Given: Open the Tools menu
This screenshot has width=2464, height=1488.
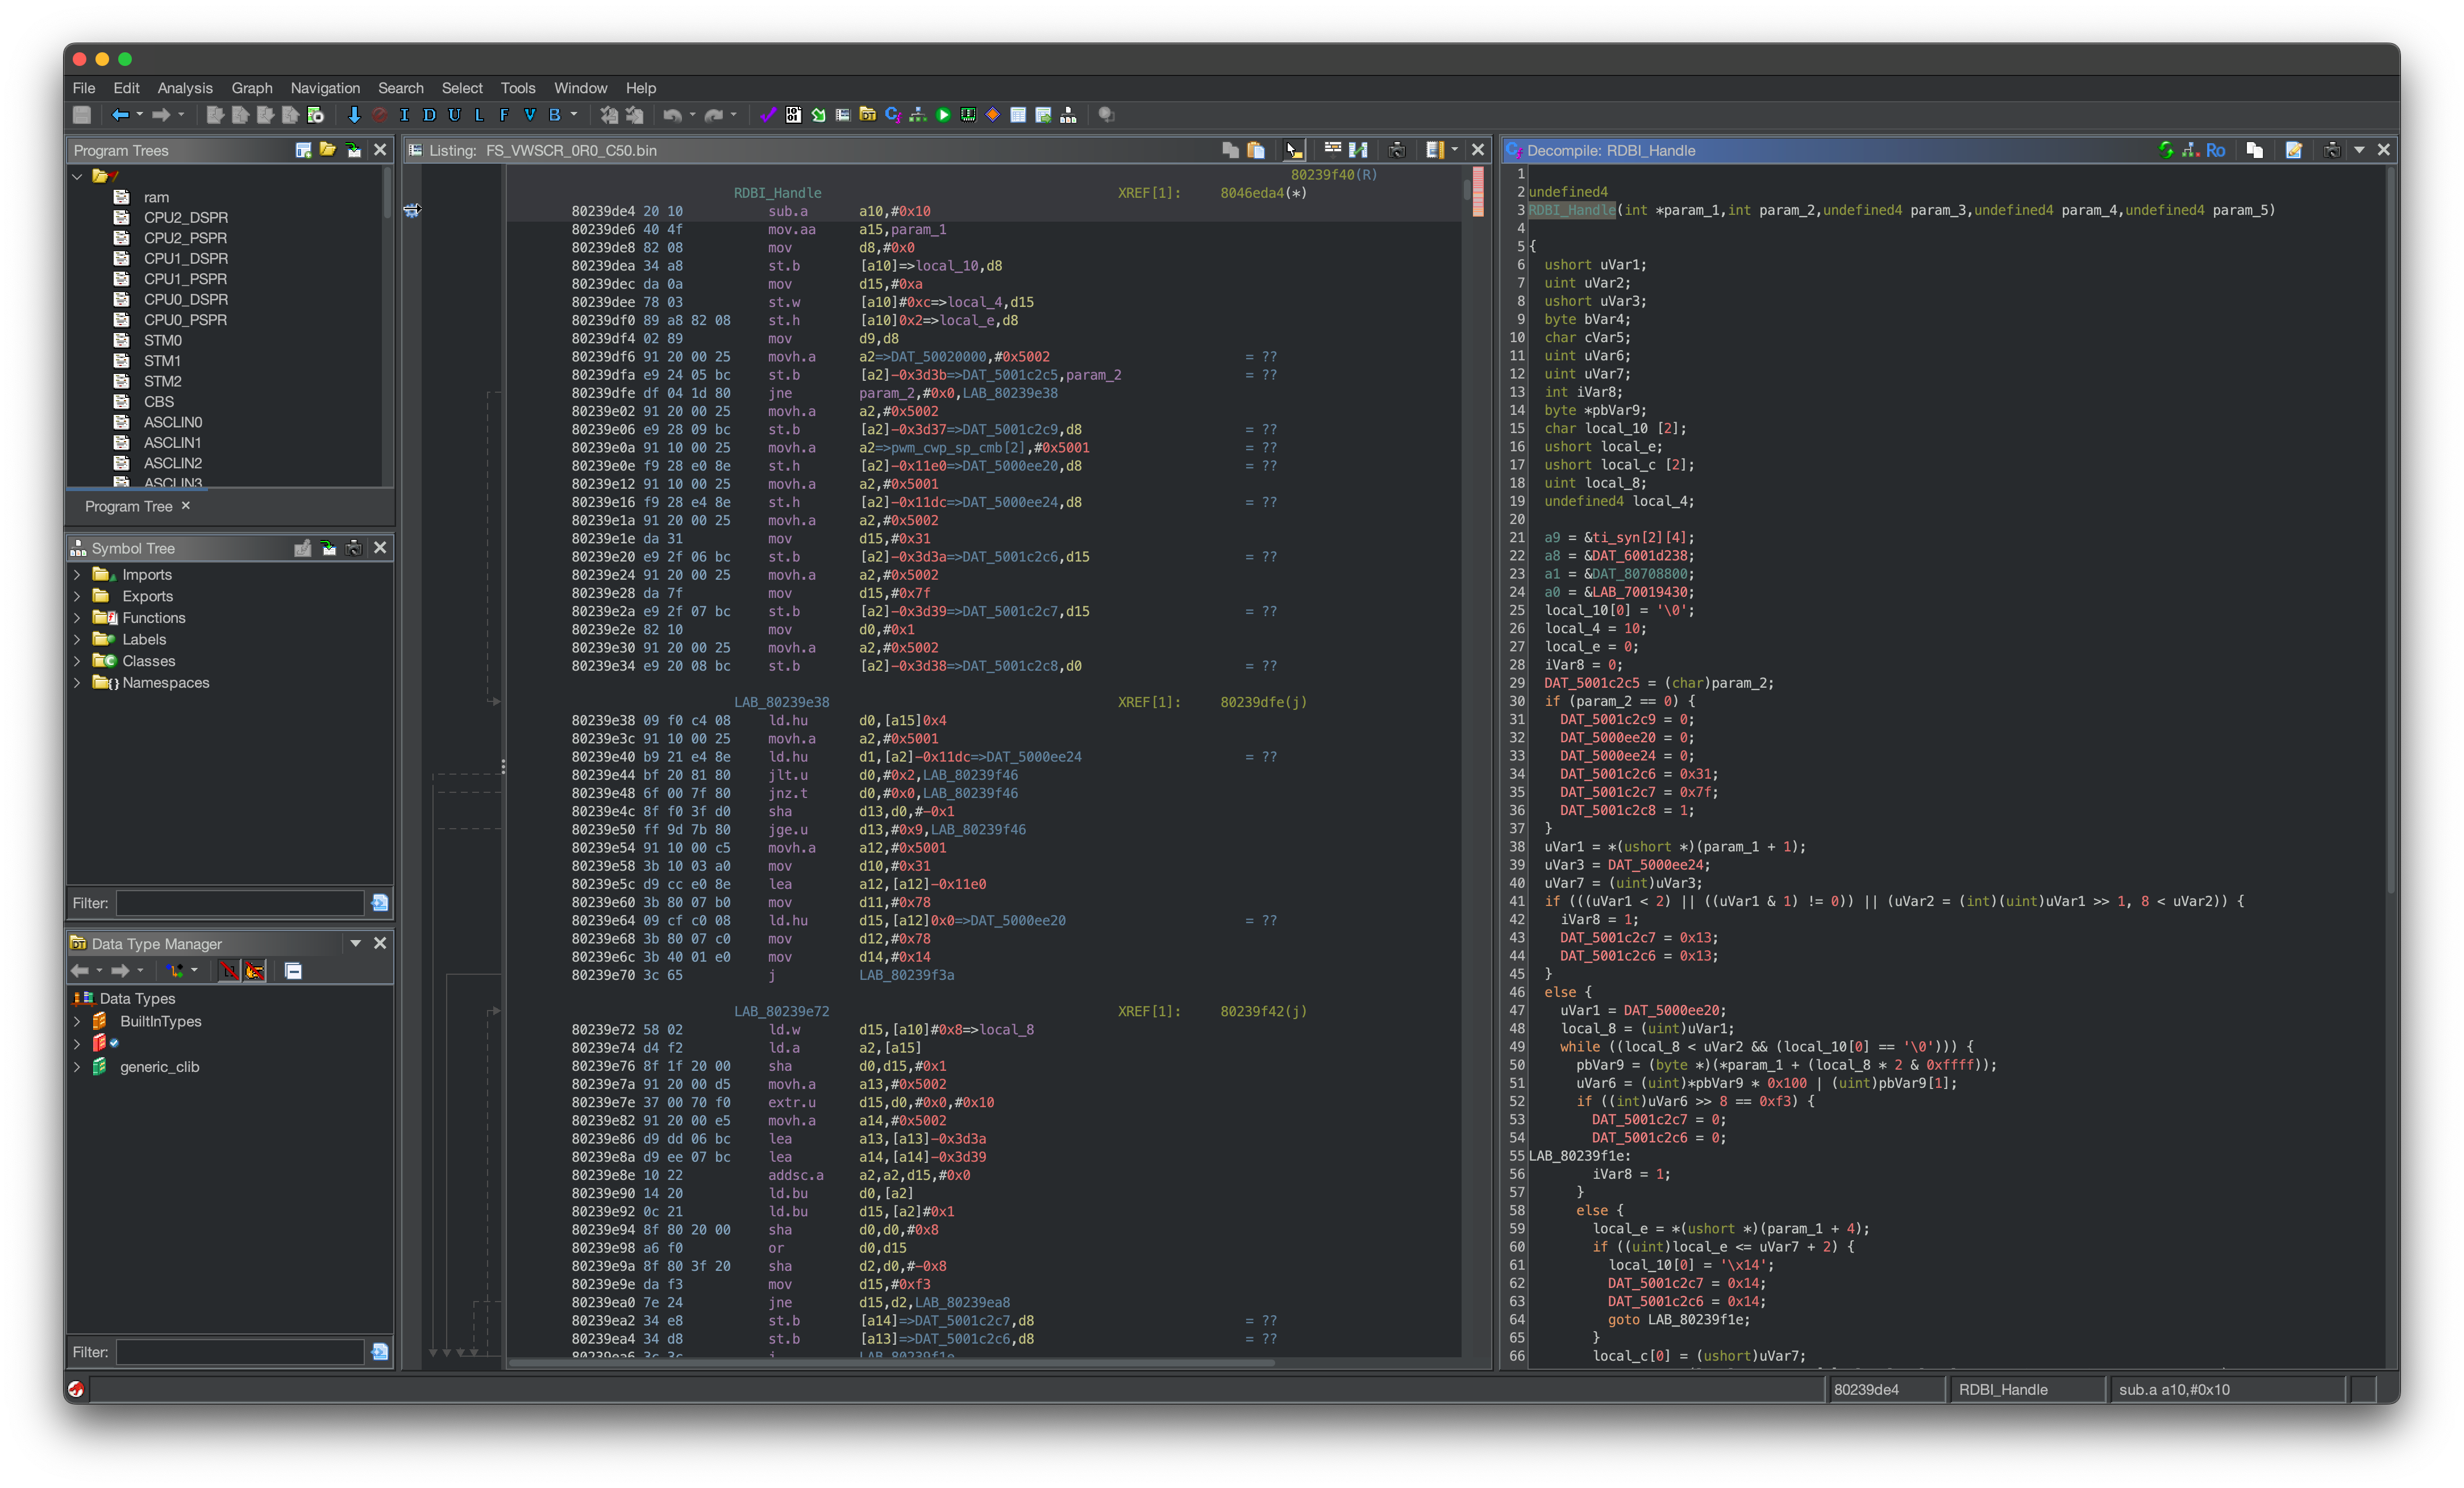Looking at the screenshot, I should (518, 88).
